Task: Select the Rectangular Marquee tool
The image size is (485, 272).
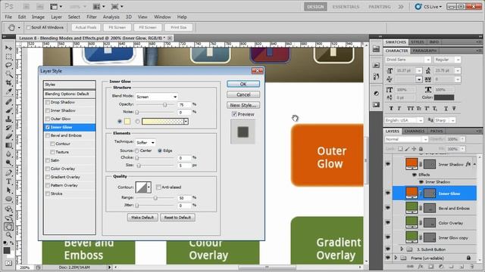Action: (x=8, y=57)
